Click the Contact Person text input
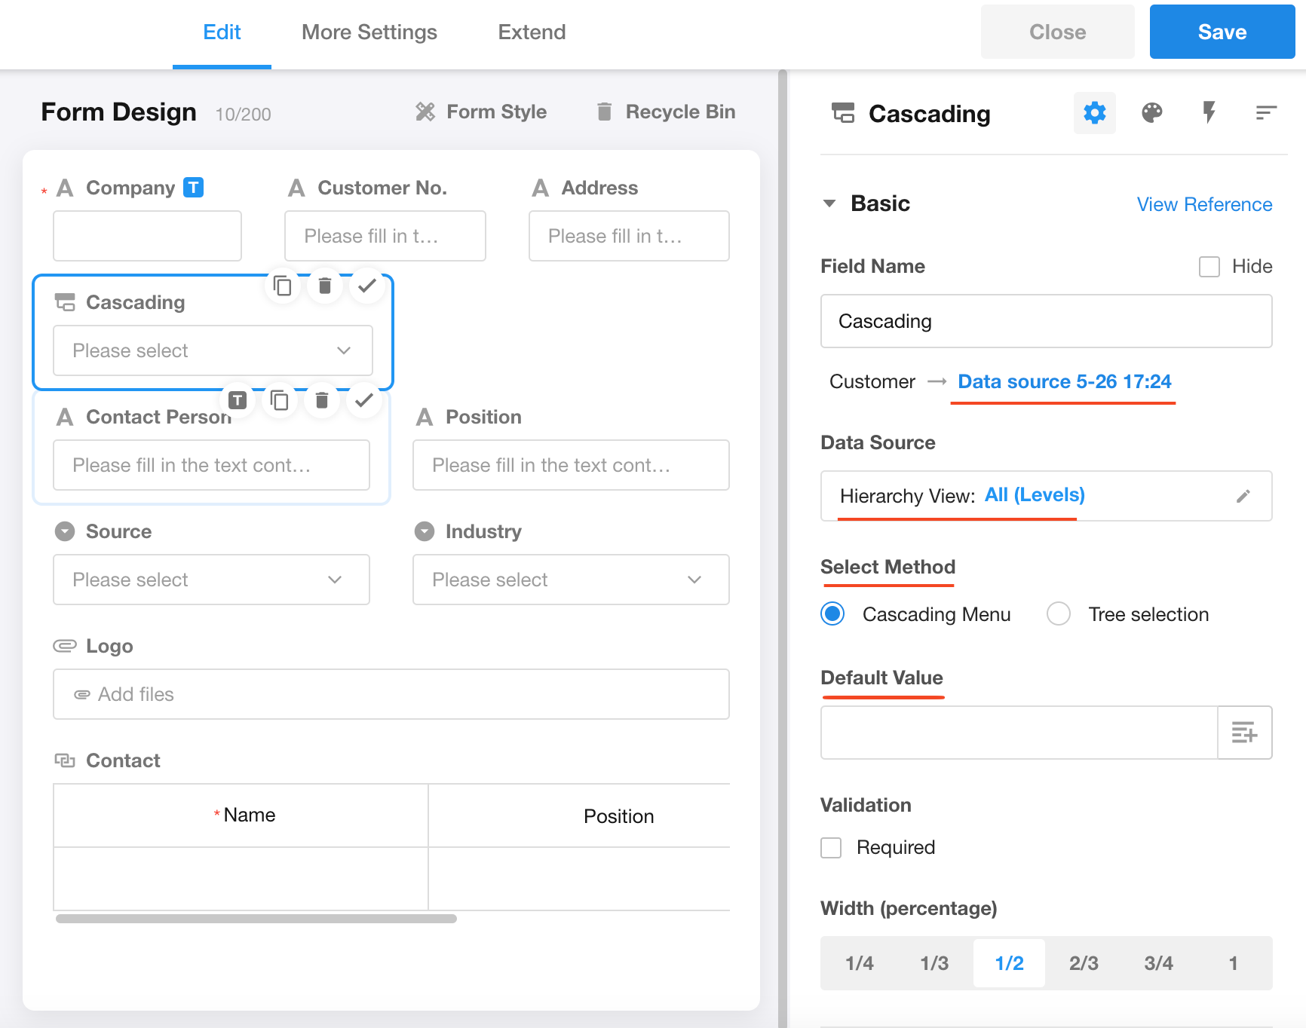This screenshot has height=1028, width=1306. click(211, 465)
